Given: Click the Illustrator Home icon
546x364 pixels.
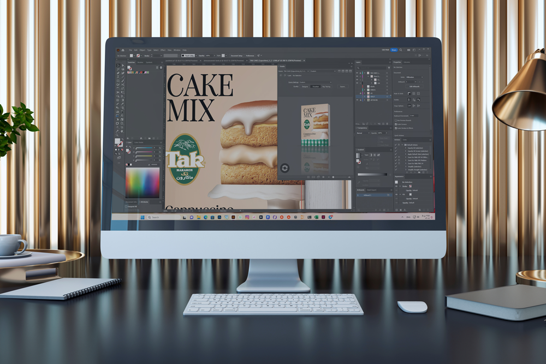Looking at the screenshot, I should tap(123, 50).
